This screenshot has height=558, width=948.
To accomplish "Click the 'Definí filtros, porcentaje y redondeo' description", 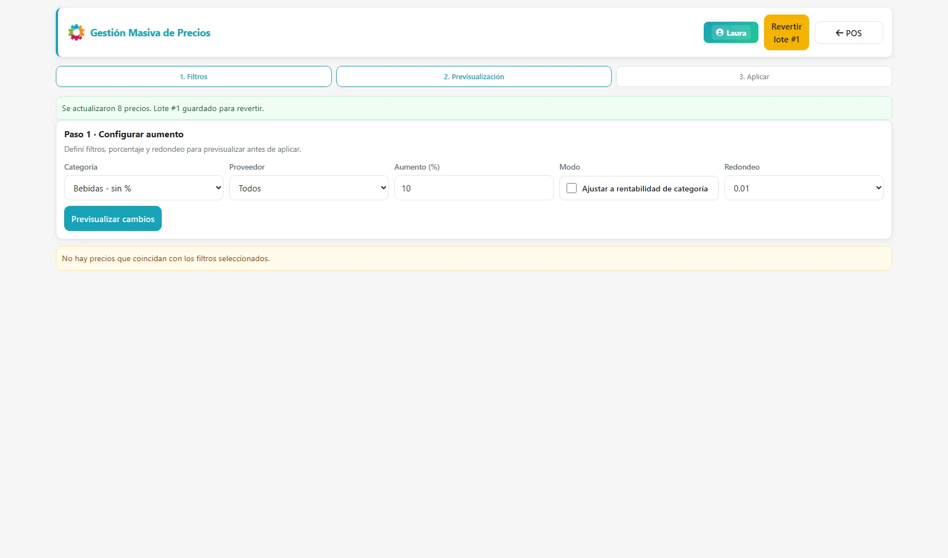I will pyautogui.click(x=182, y=149).
